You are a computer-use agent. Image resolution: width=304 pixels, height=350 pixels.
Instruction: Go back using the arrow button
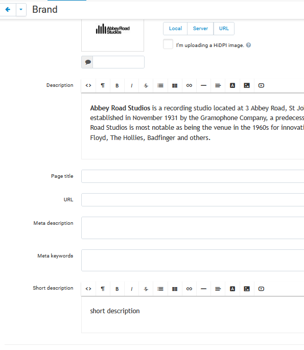click(8, 9)
